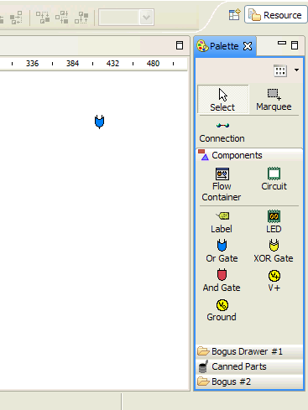Switch to the Marquee selection tool
308x410 pixels.
[x=274, y=100]
